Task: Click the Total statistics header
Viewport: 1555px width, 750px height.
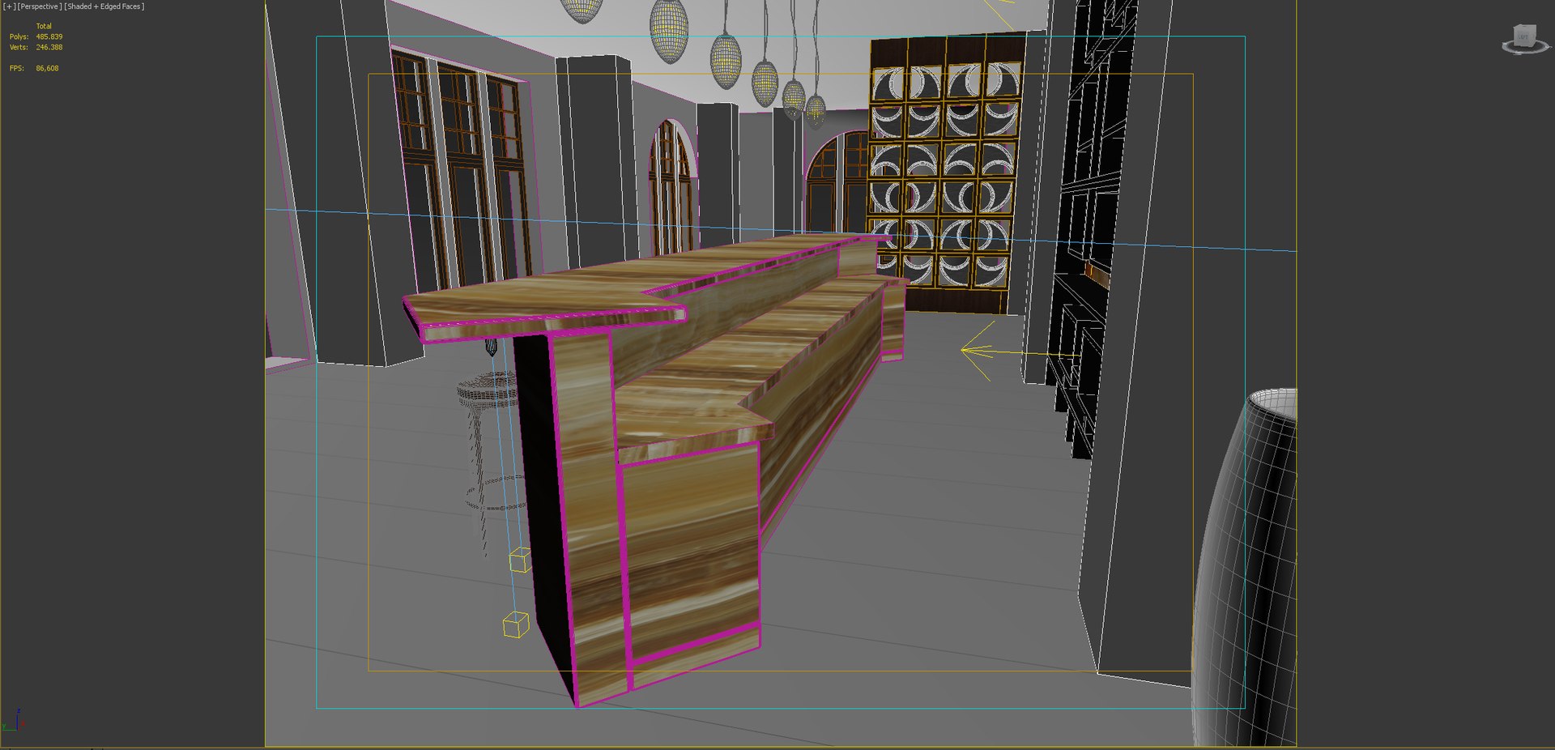Action: [44, 27]
